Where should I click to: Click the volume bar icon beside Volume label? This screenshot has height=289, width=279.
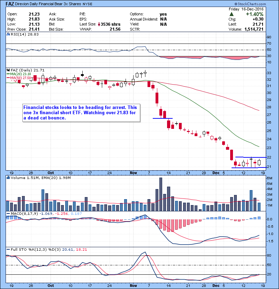coord(8,178)
